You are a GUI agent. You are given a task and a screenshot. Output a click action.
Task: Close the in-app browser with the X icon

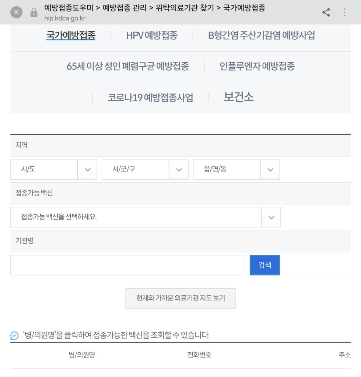tap(16, 12)
